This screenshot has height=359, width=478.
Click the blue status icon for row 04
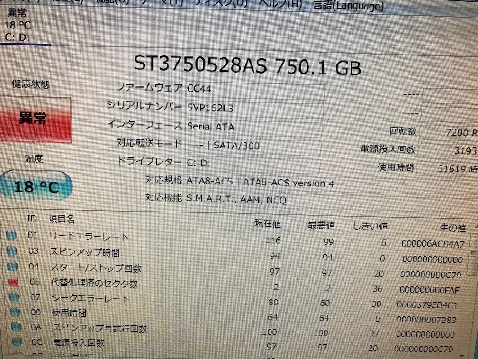(x=13, y=267)
